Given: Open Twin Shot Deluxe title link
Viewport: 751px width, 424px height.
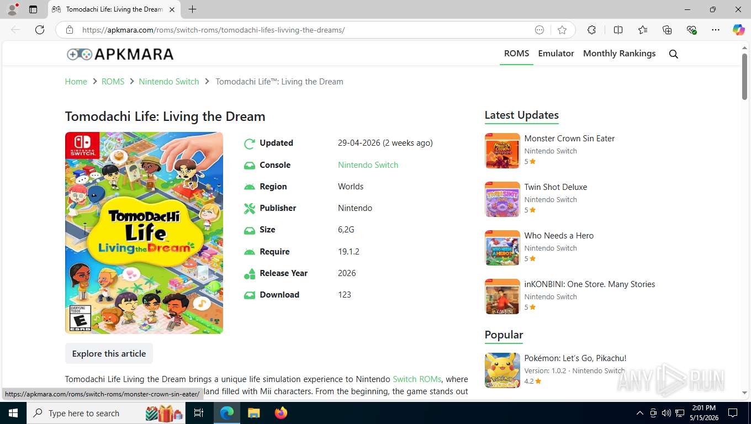Looking at the screenshot, I should pos(556,187).
